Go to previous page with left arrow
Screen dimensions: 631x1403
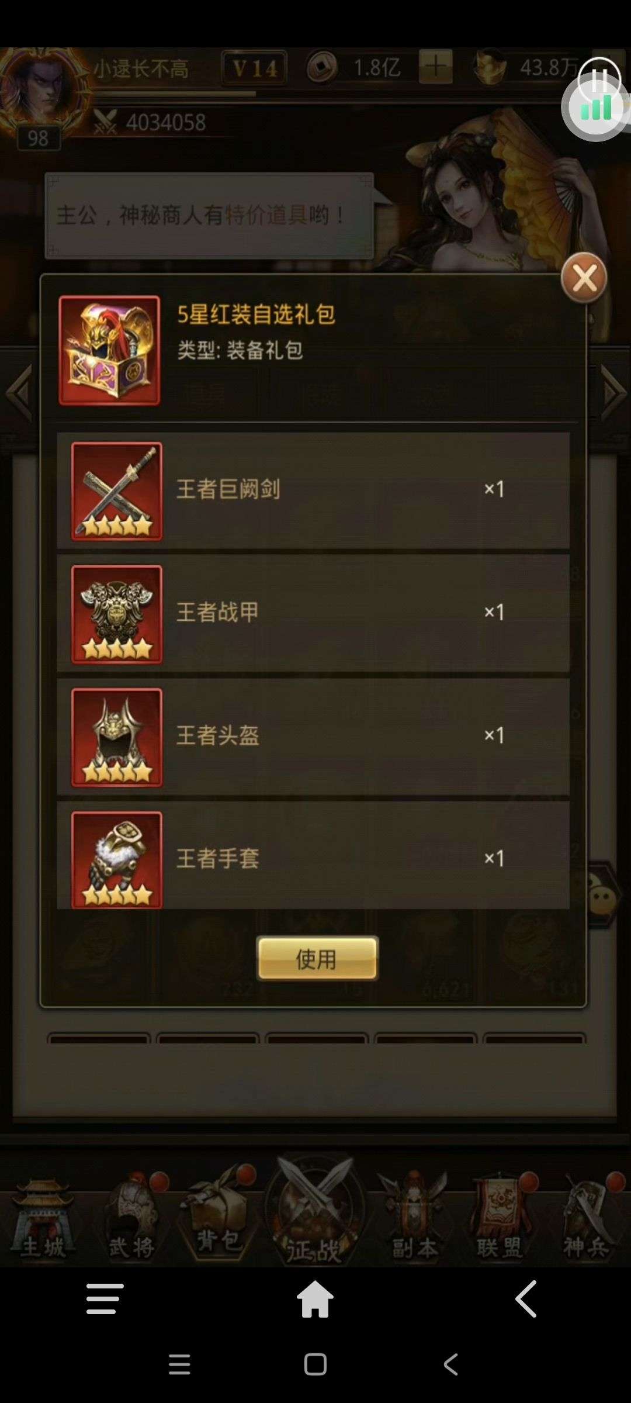click(19, 393)
